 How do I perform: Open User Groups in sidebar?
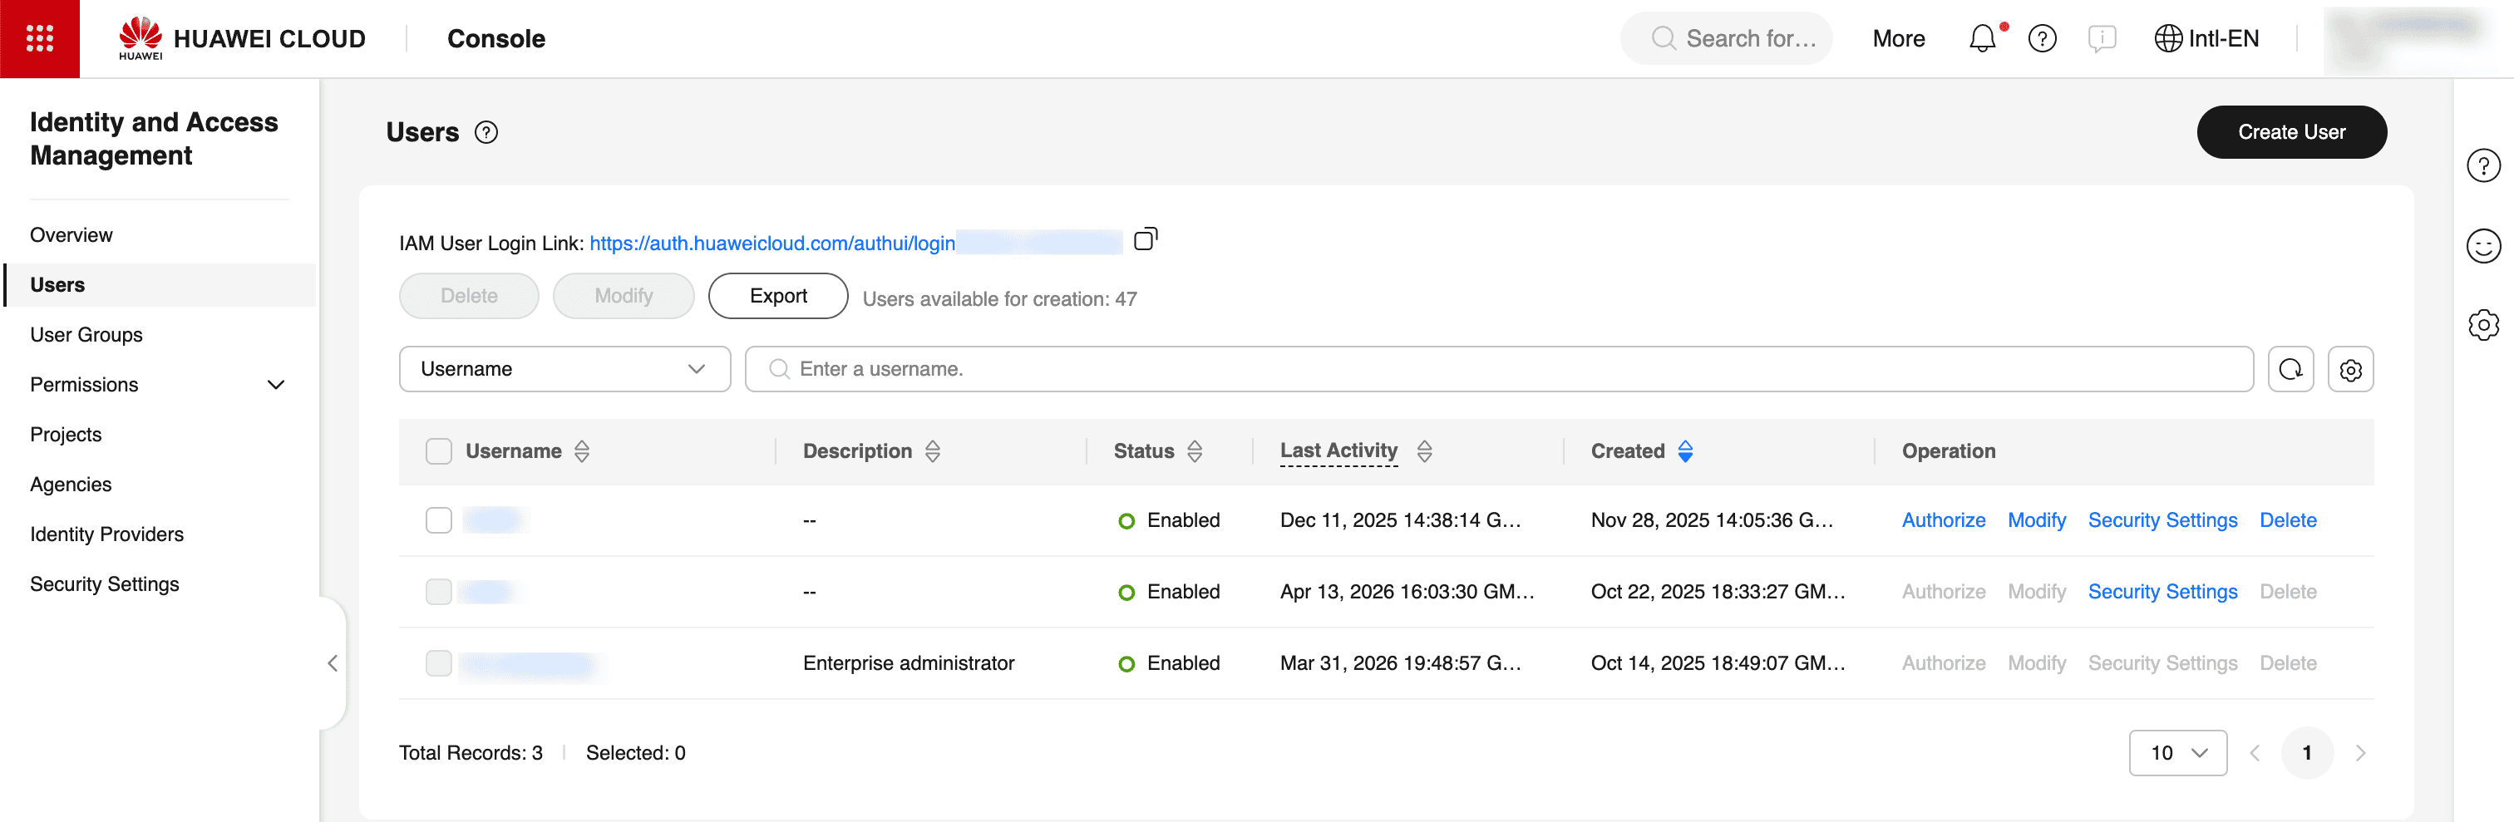tap(86, 335)
